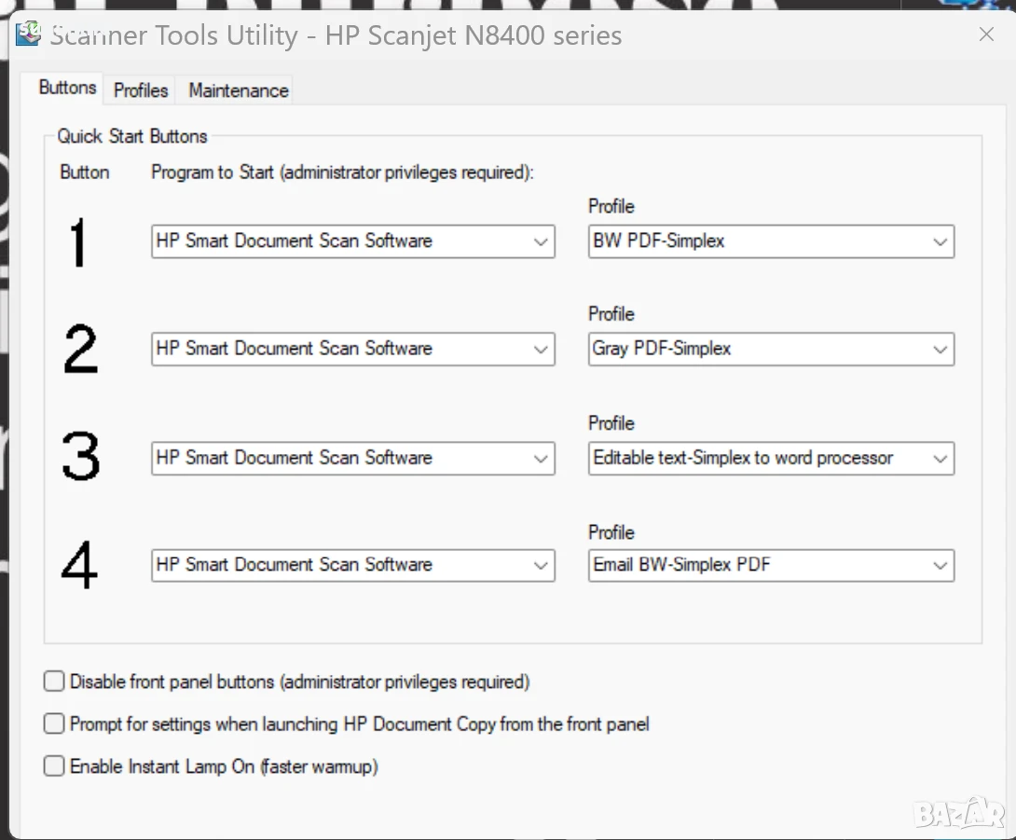
Task: Open the Maintenance tab
Action: [x=239, y=90]
